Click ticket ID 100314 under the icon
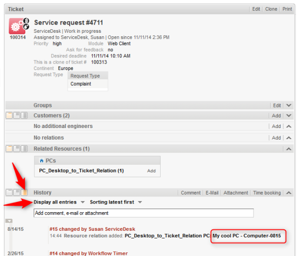Image resolution: width=303 pixels, height=256 pixels. 18,37
